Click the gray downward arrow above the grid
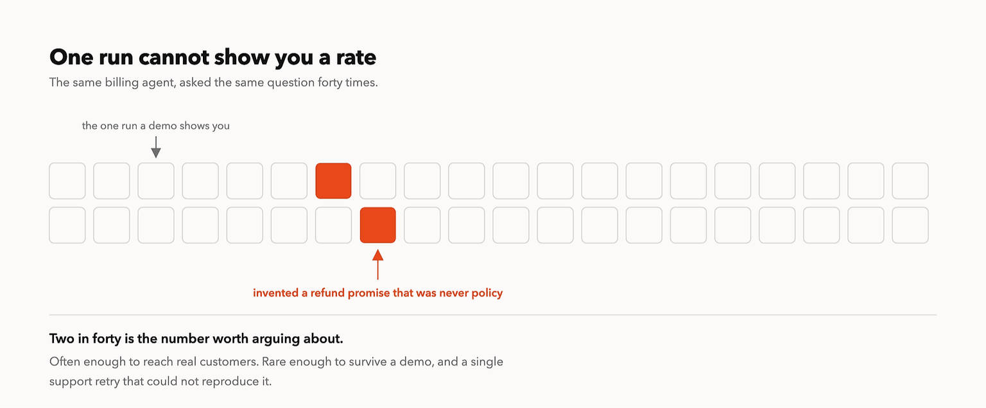Viewport: 986px width, 408px height. click(x=156, y=147)
